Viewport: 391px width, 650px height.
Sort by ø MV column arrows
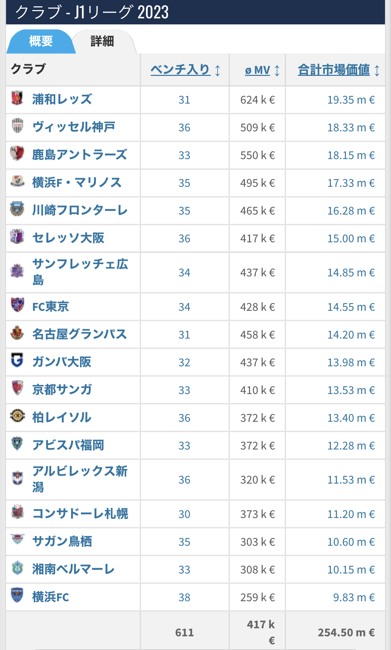click(277, 71)
